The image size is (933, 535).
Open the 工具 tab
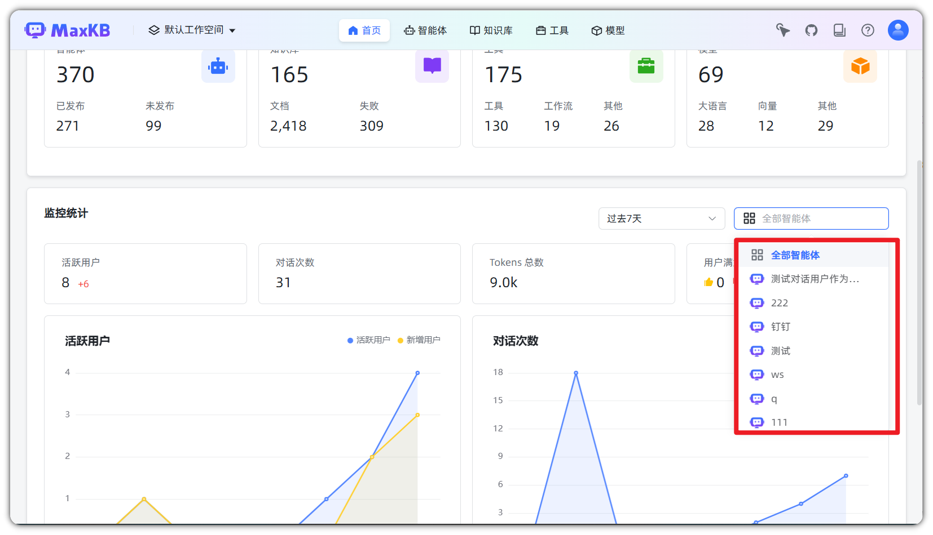[x=552, y=30]
